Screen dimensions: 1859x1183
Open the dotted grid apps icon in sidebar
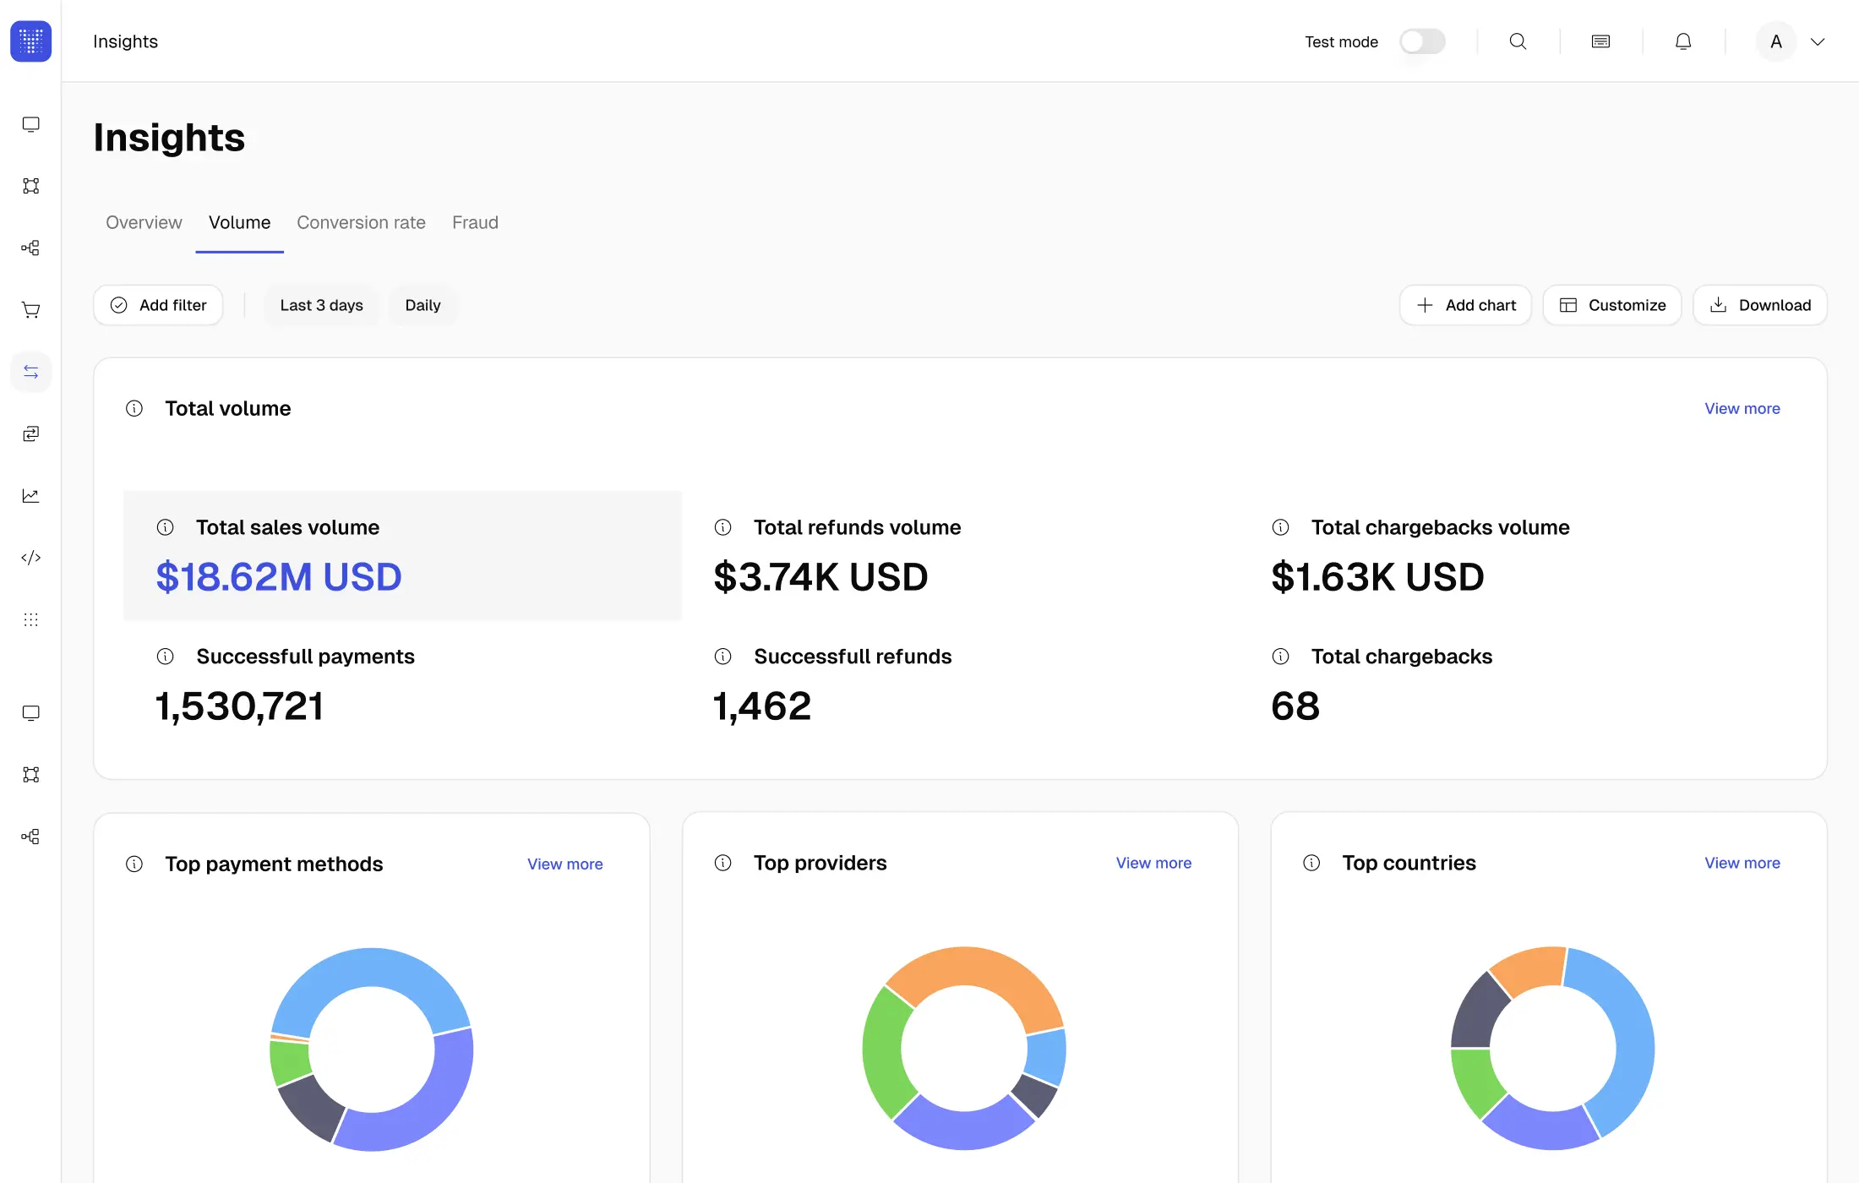tap(31, 619)
